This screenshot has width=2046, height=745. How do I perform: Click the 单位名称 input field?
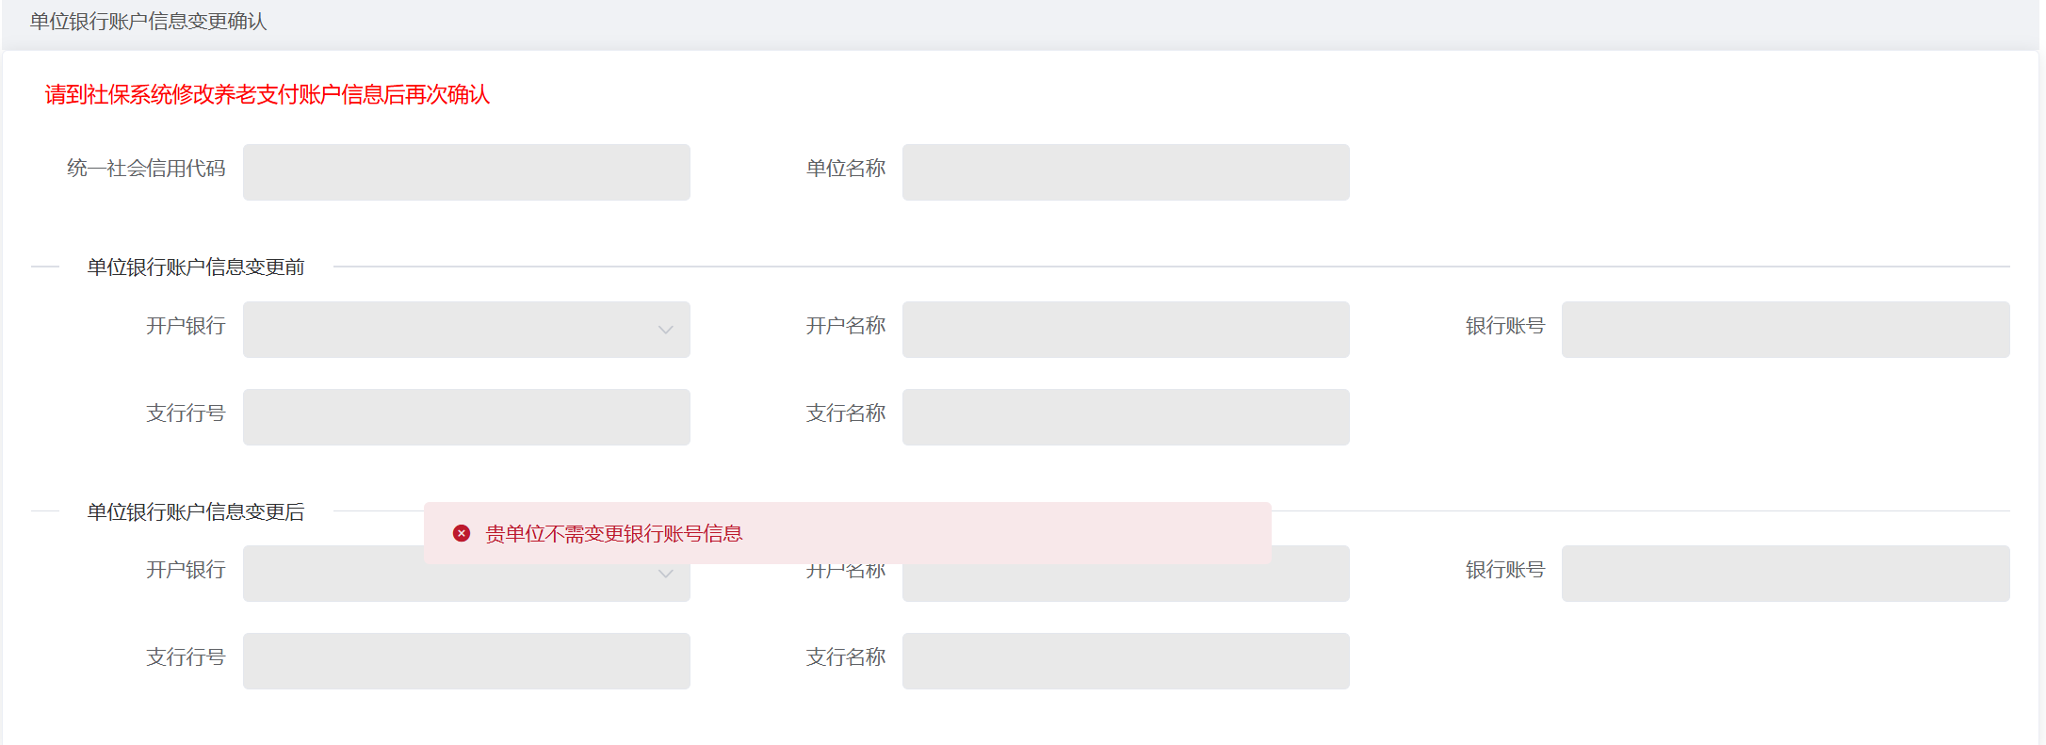pyautogui.click(x=1126, y=172)
